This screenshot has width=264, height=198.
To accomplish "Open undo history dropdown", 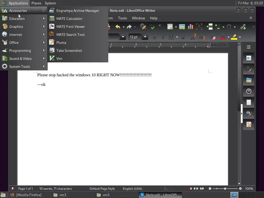I will [123, 27].
